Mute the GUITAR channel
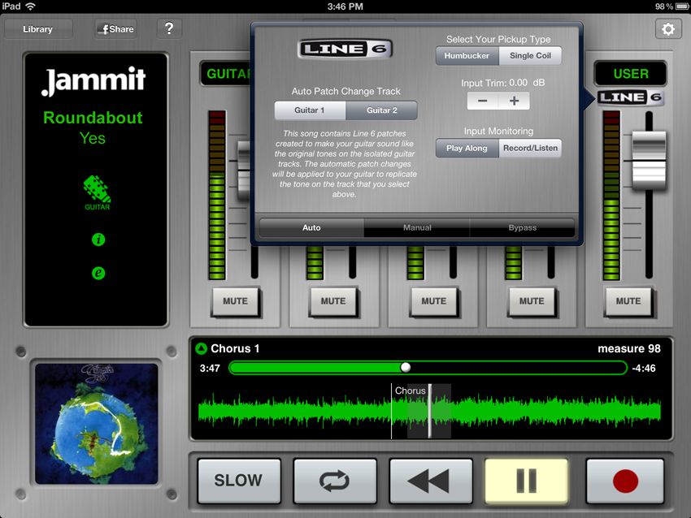This screenshot has height=518, width=691. point(235,301)
